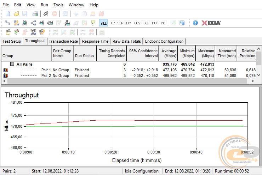Click the New file icon
Screen dimensions: 262x175
(x=8, y=14)
